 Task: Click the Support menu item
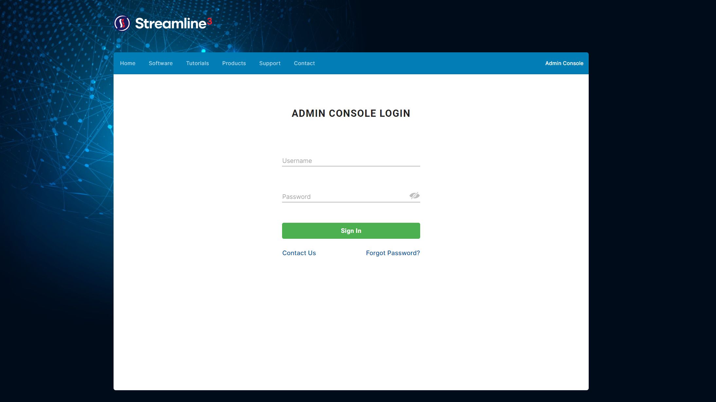click(270, 63)
